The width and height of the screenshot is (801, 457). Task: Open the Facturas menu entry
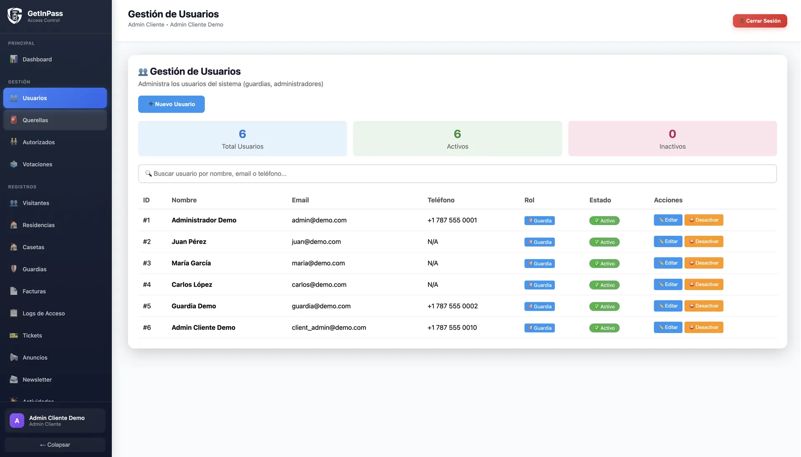[x=55, y=291]
